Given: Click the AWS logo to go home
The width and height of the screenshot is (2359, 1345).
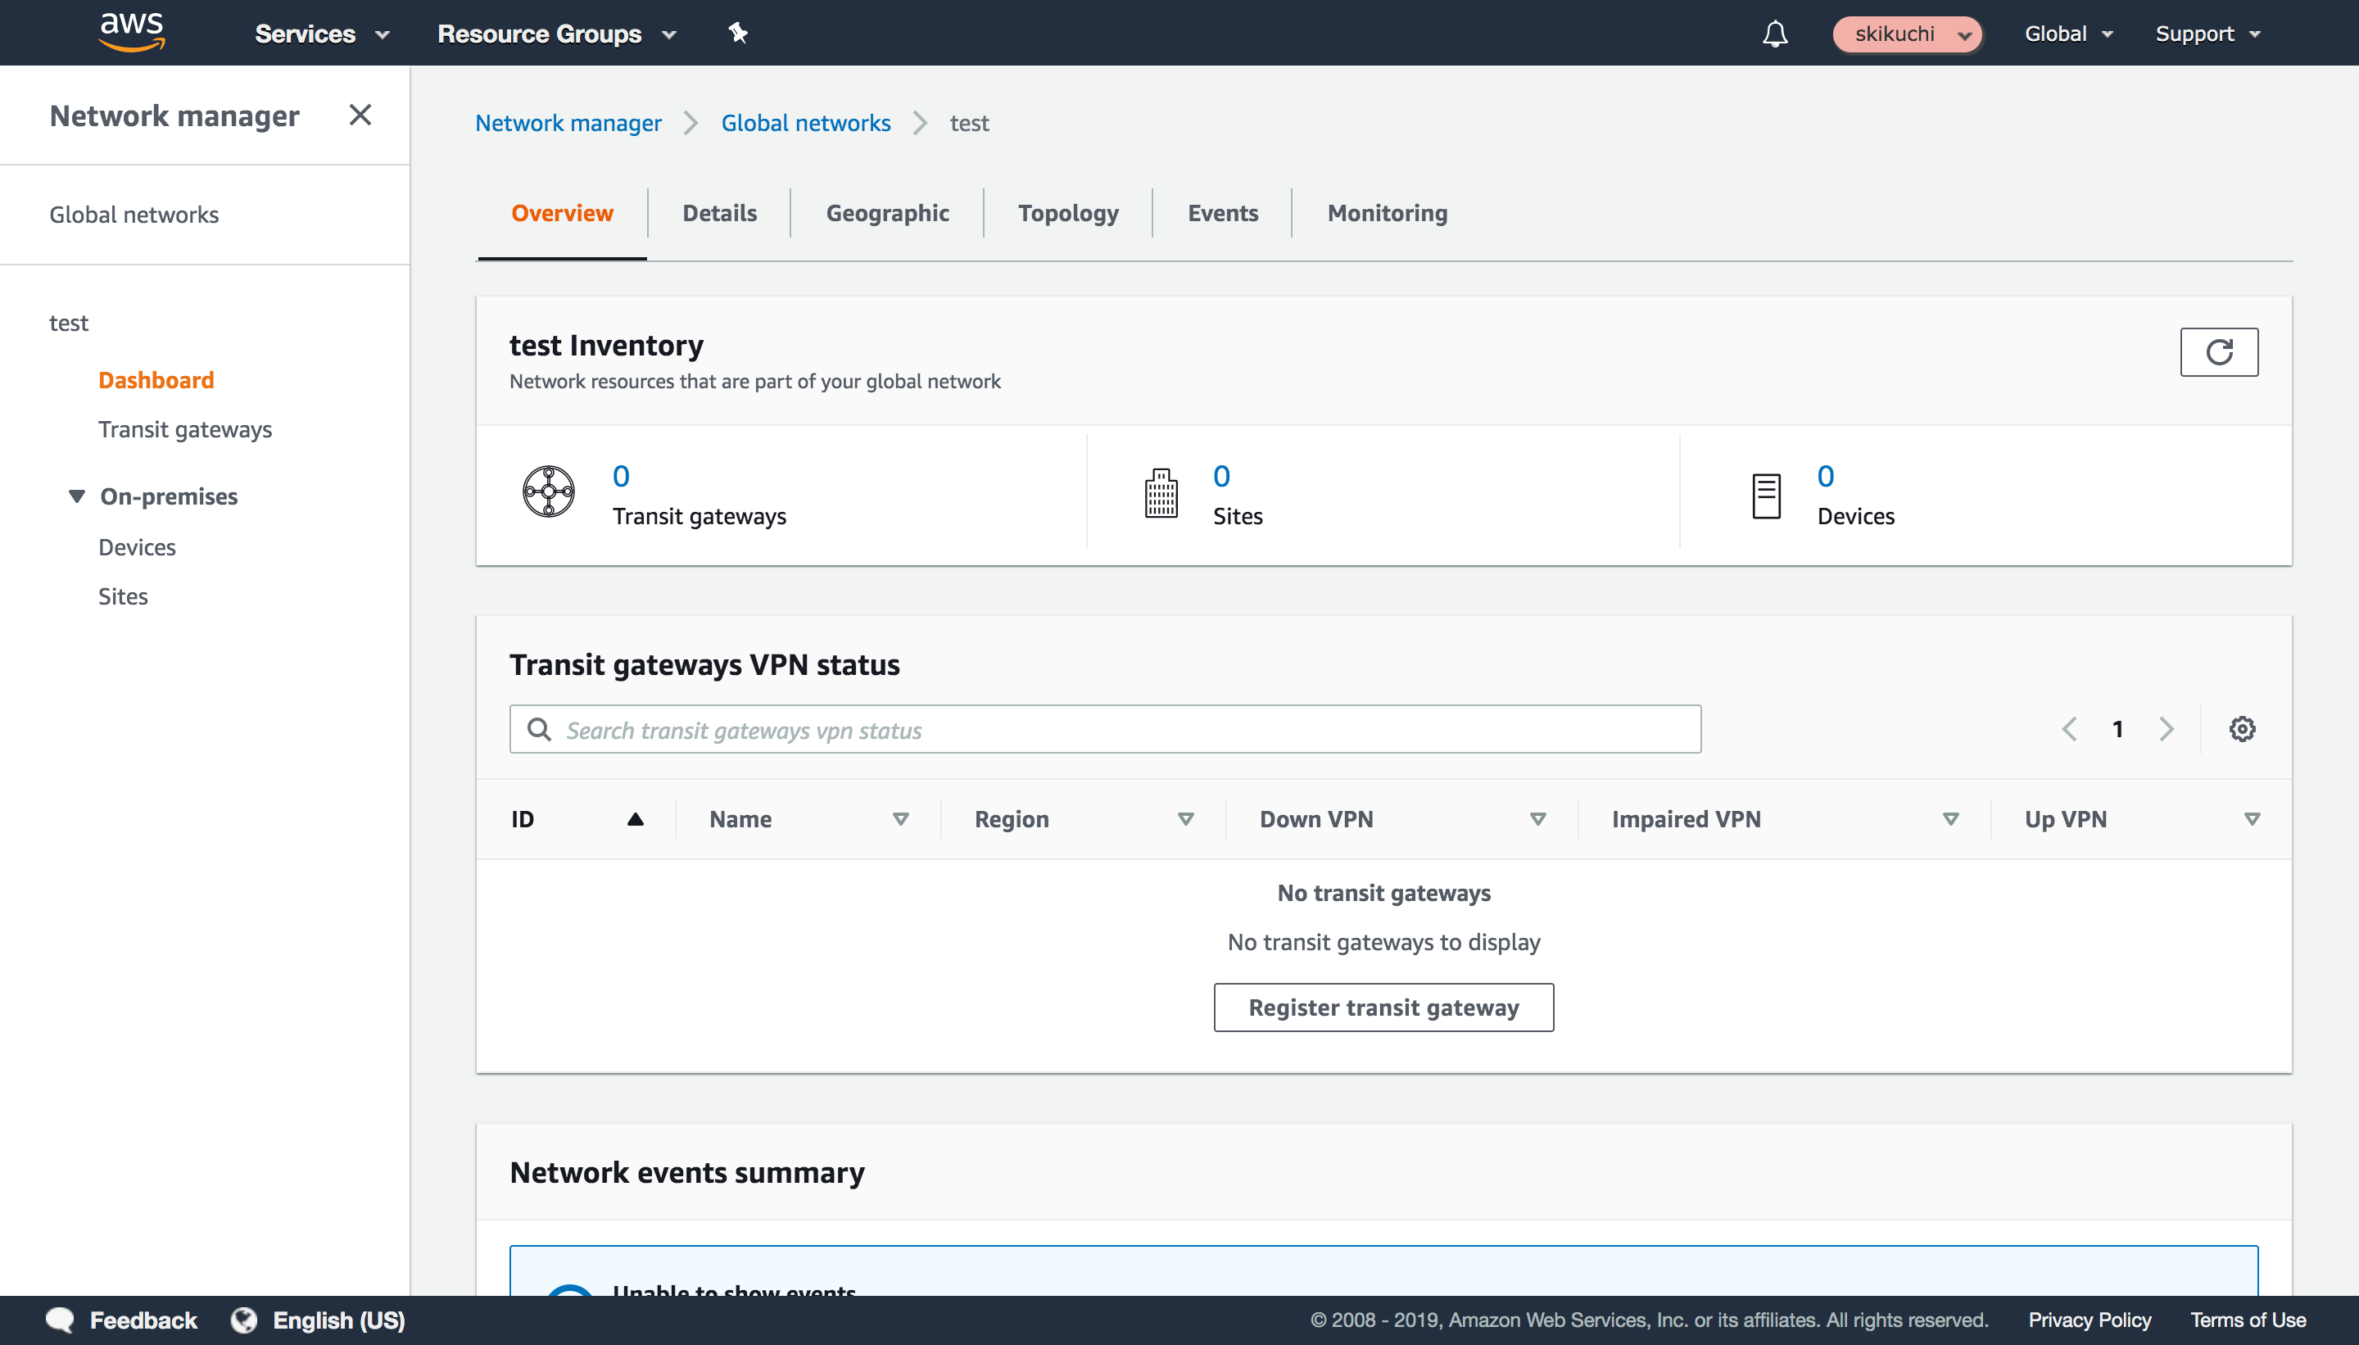Looking at the screenshot, I should [132, 31].
